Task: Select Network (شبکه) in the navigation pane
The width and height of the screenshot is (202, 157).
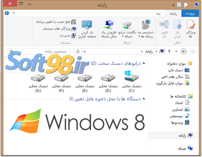Action: (186, 148)
